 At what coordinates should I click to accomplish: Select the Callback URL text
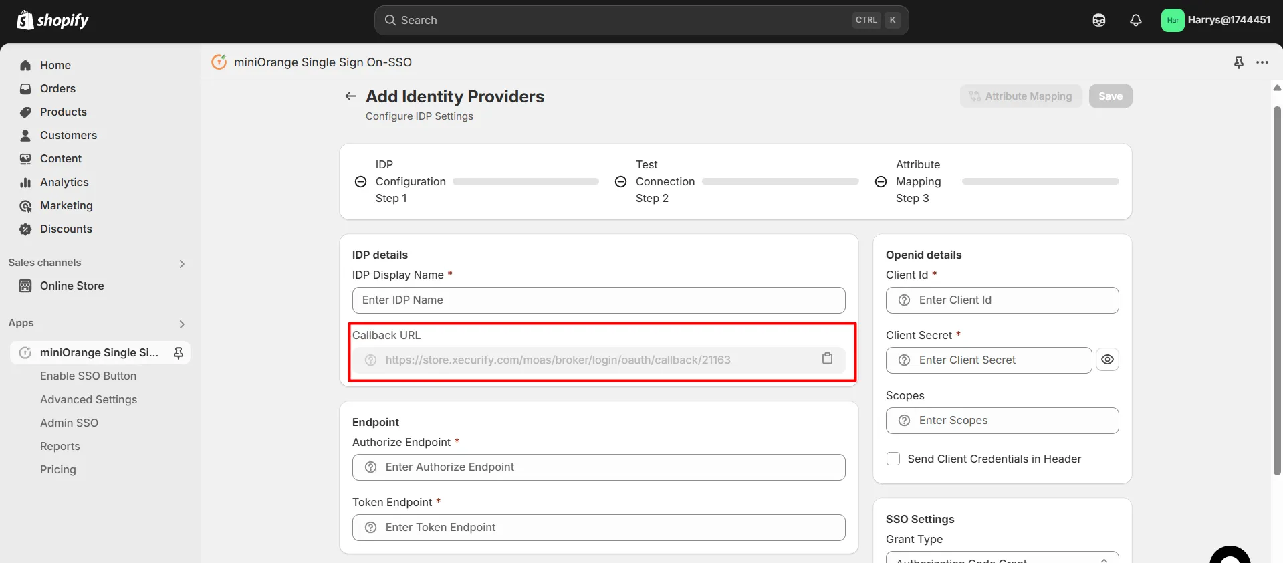(x=558, y=360)
